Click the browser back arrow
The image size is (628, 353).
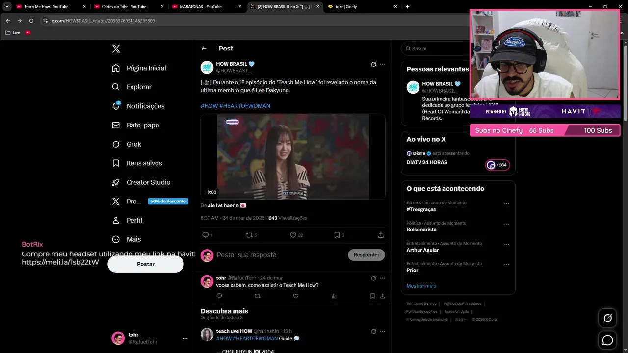pos(7,21)
